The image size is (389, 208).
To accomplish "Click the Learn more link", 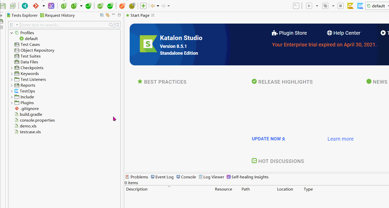I will coord(341,139).
